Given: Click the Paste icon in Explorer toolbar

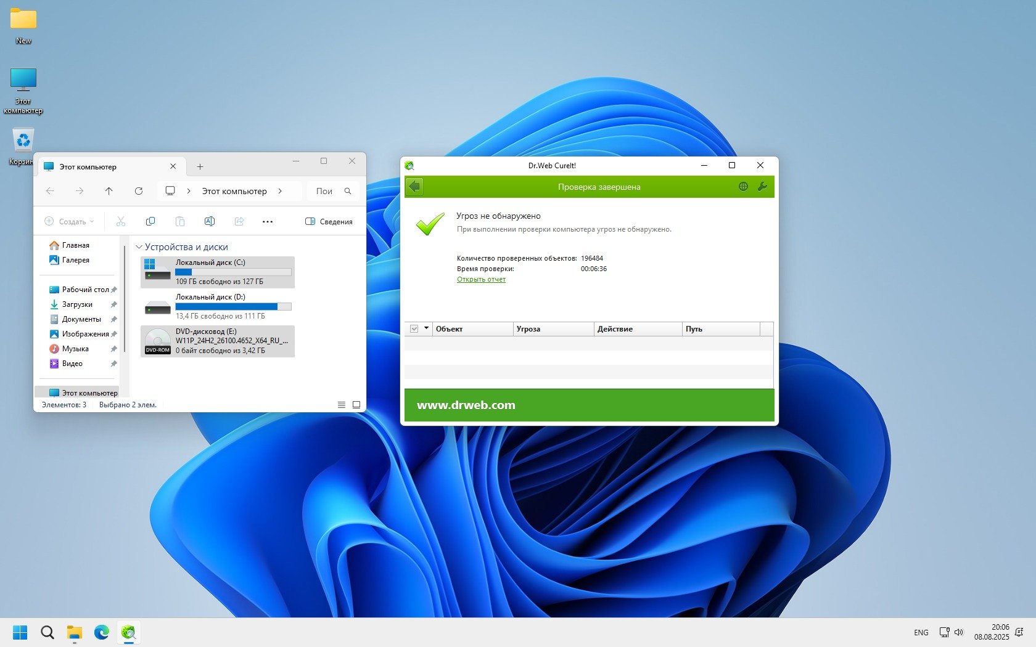Looking at the screenshot, I should tap(180, 221).
